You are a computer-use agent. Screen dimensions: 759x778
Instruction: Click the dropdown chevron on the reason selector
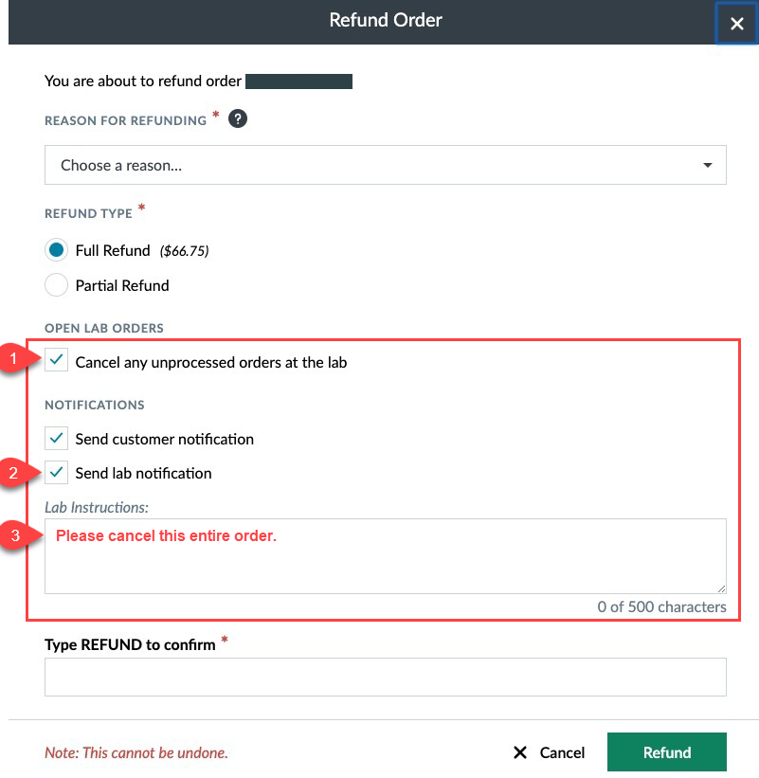(x=707, y=164)
